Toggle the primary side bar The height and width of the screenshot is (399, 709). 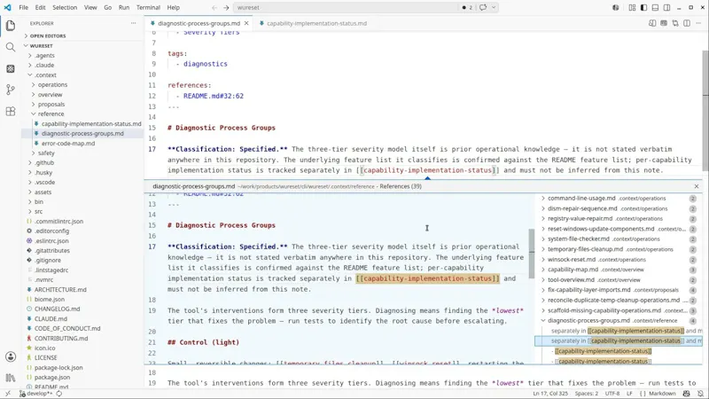[643, 7]
